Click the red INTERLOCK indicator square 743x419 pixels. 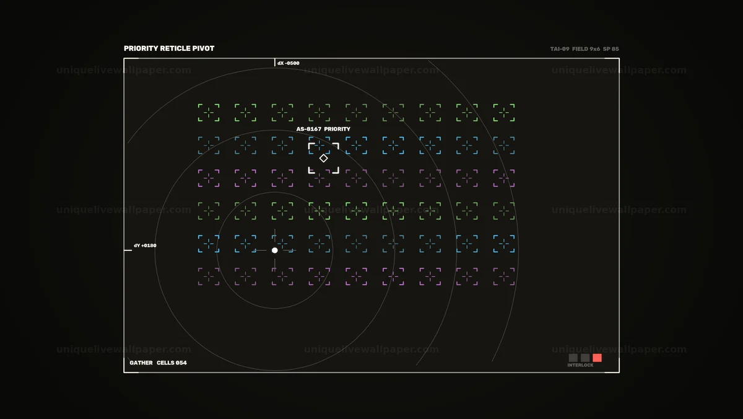tap(597, 358)
